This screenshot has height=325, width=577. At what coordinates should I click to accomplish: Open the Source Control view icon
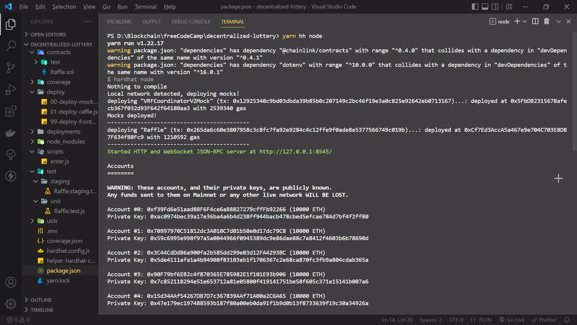click(x=11, y=68)
